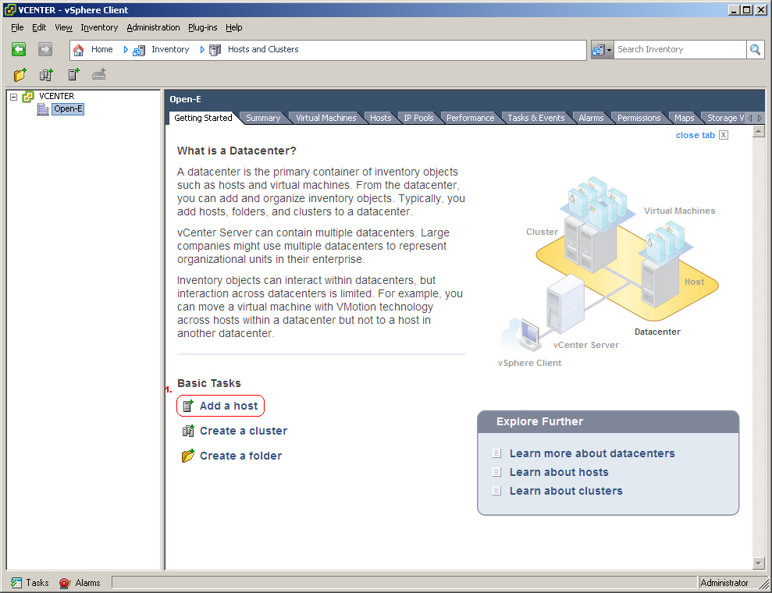Open the partially visible Storage Views tab
772x593 pixels.
click(724, 118)
